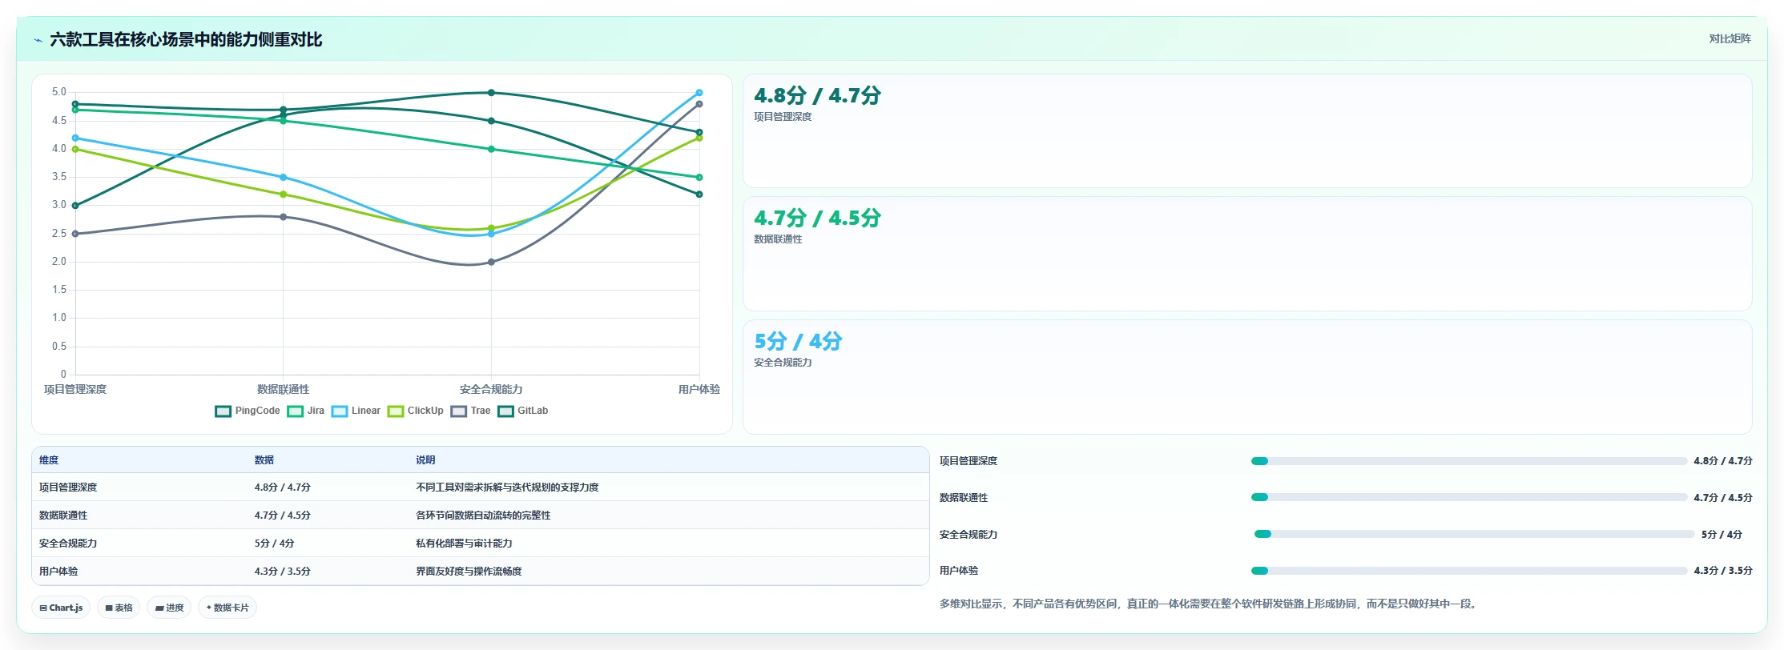Viewport: 1784px width, 650px height.
Task: Toggle the Jira series in the legend
Action: click(306, 411)
